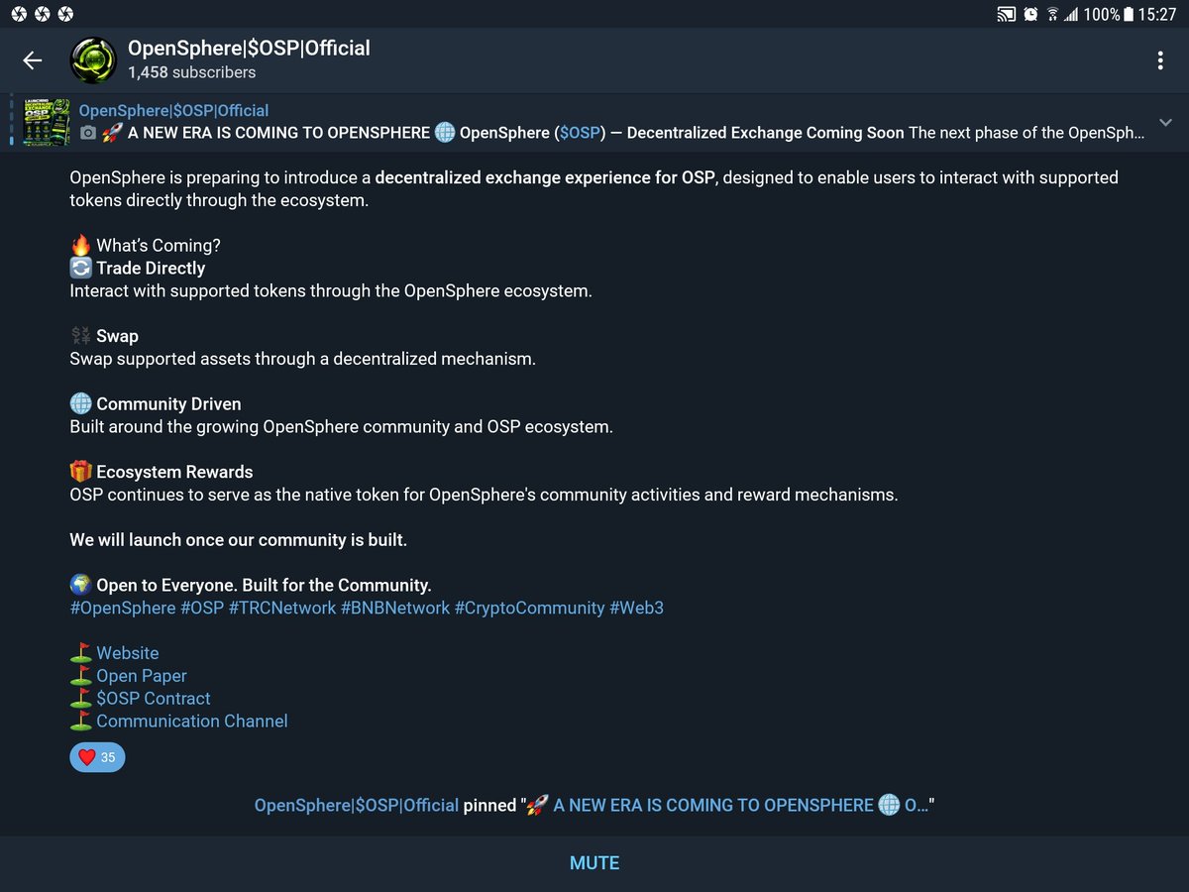
Task: Tap the #Web3 hashtag
Action: click(x=636, y=608)
